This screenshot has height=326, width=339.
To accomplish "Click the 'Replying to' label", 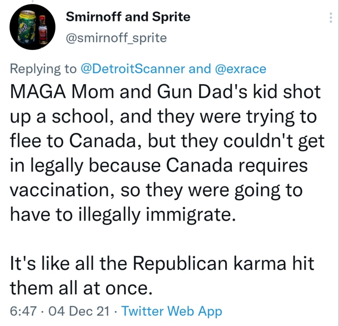I will tap(43, 69).
